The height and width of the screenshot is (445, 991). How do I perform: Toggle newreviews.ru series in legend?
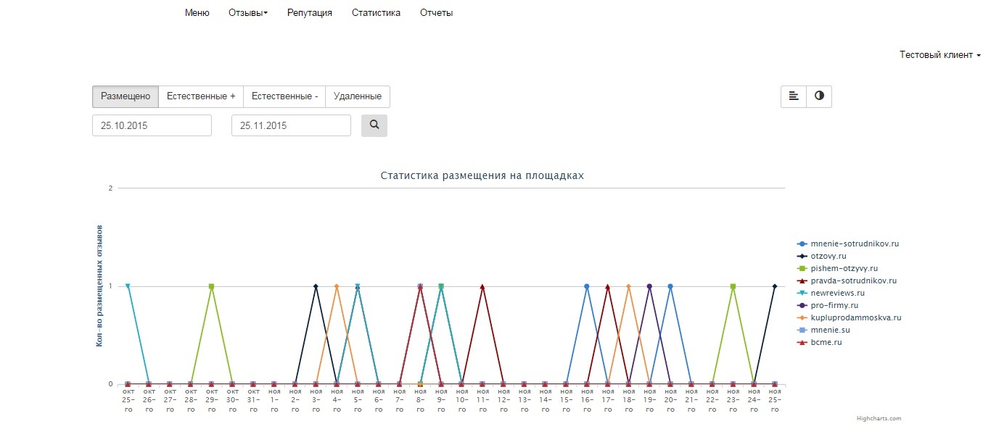tap(831, 294)
